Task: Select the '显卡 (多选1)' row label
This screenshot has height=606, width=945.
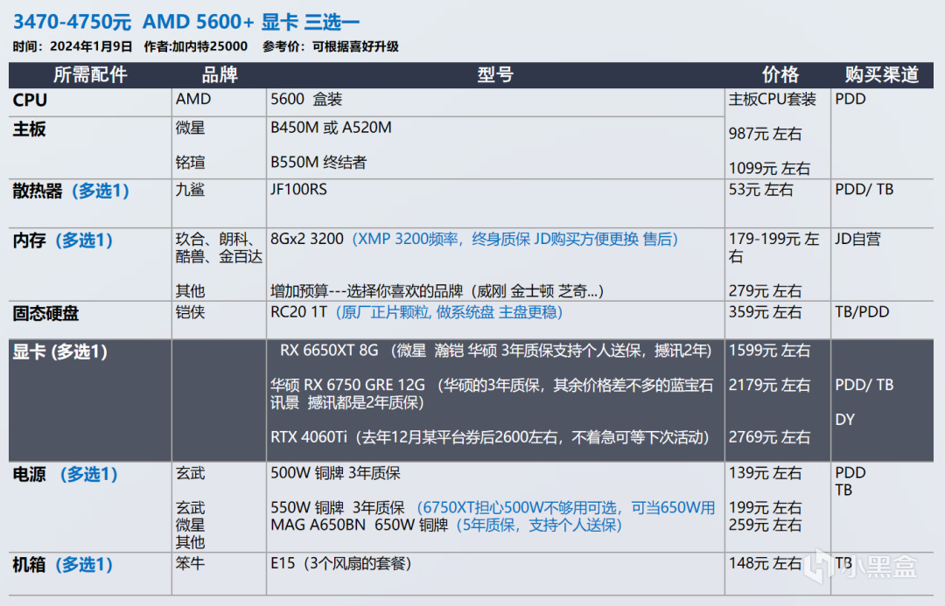Action: 60,352
